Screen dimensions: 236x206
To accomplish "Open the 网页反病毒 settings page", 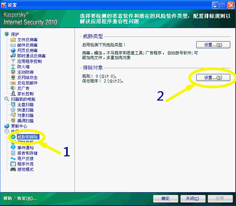I will (27, 51).
